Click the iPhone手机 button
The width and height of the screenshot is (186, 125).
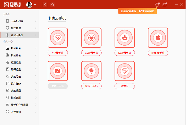(x=158, y=53)
